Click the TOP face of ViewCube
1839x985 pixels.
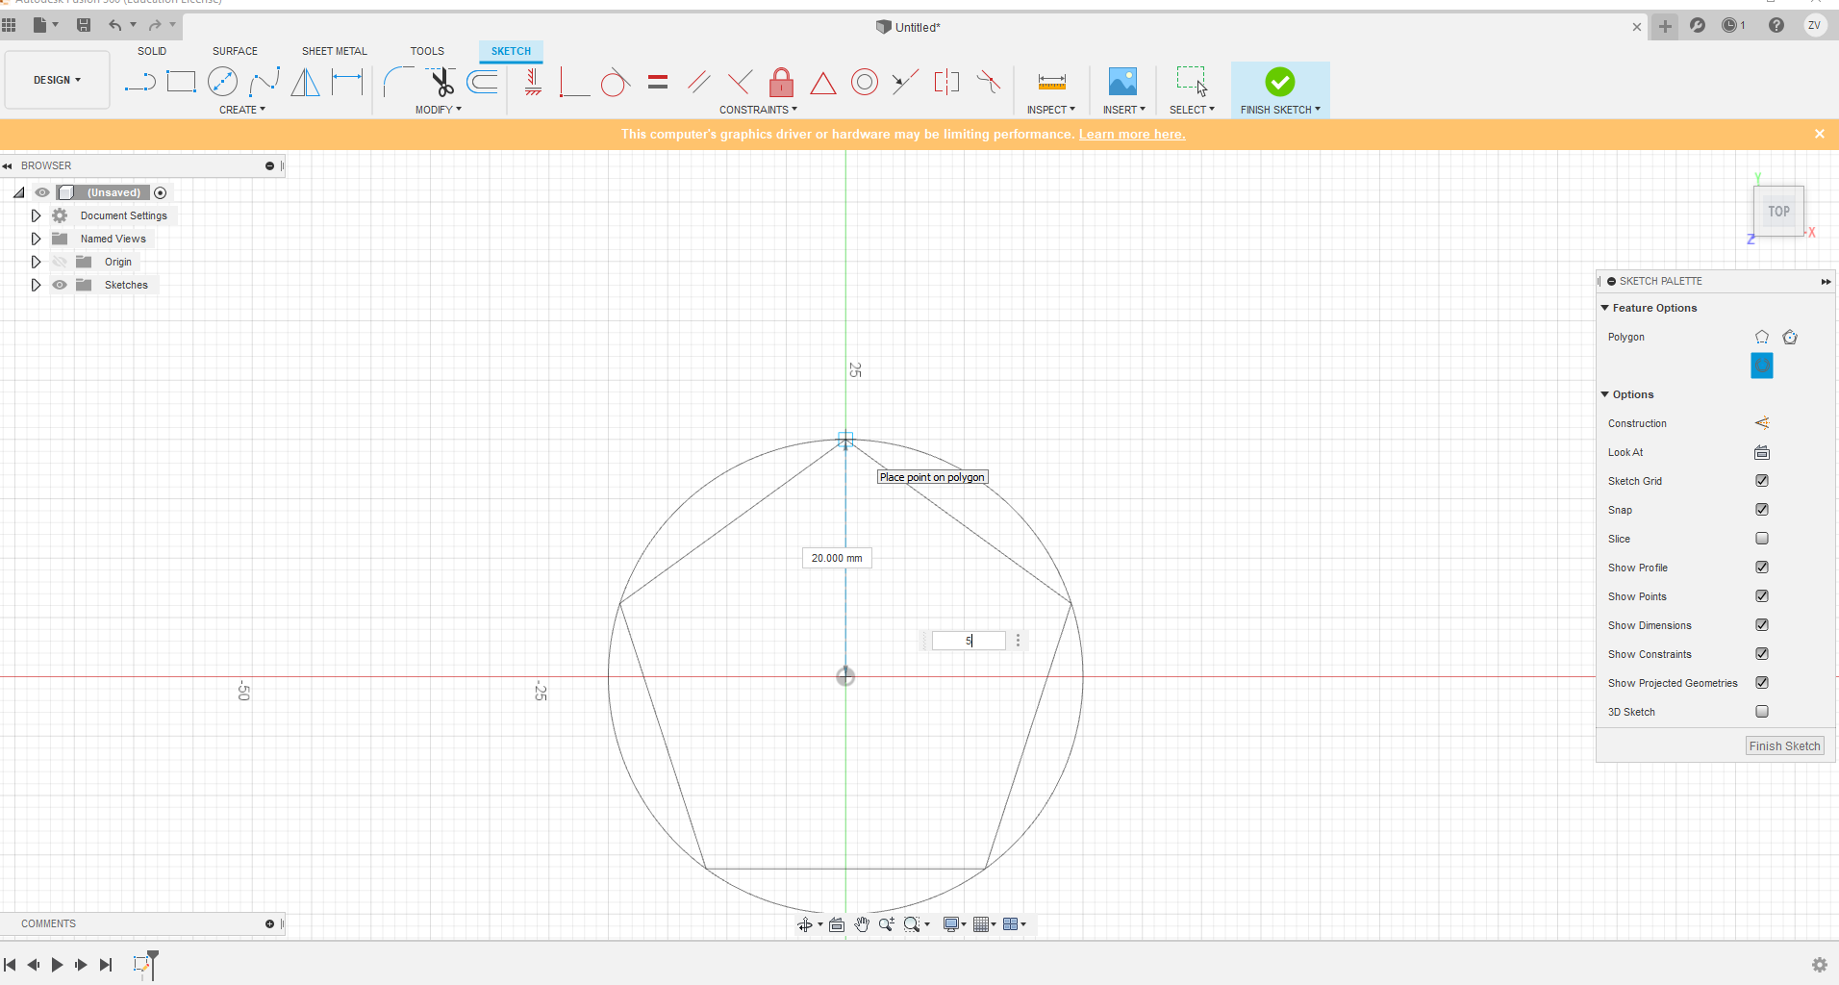(1778, 212)
